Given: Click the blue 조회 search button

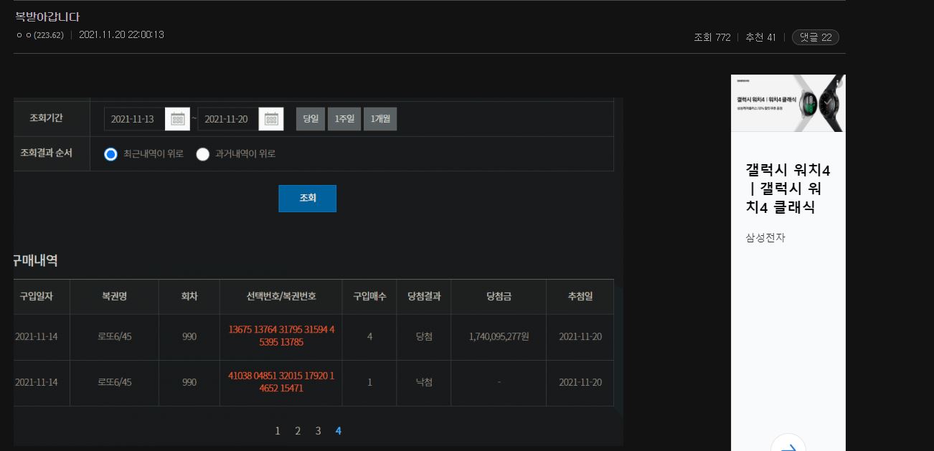Looking at the screenshot, I should pos(307,199).
